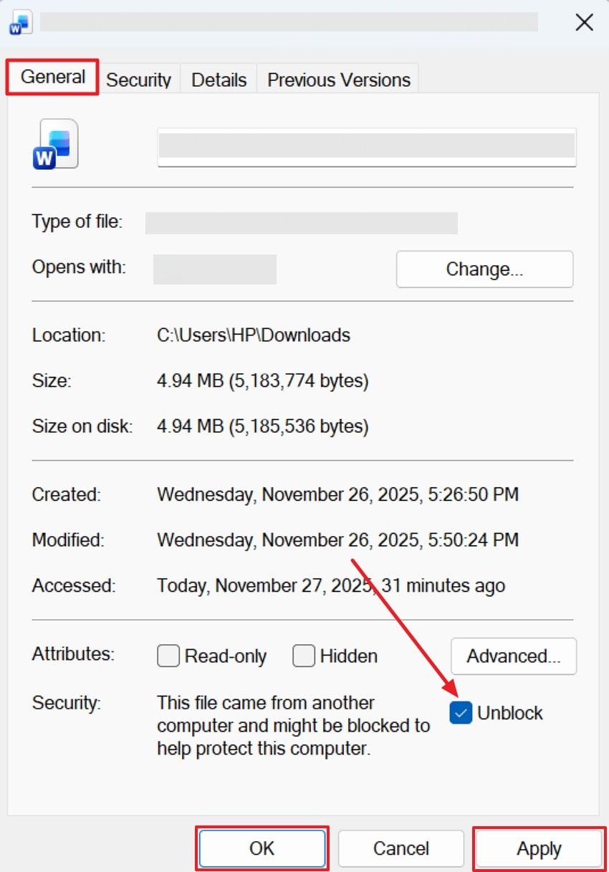Click the Downloads location path
This screenshot has height=872, width=609.
[x=253, y=335]
